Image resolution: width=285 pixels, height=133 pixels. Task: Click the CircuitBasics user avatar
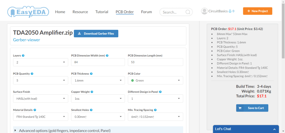(x=204, y=11)
